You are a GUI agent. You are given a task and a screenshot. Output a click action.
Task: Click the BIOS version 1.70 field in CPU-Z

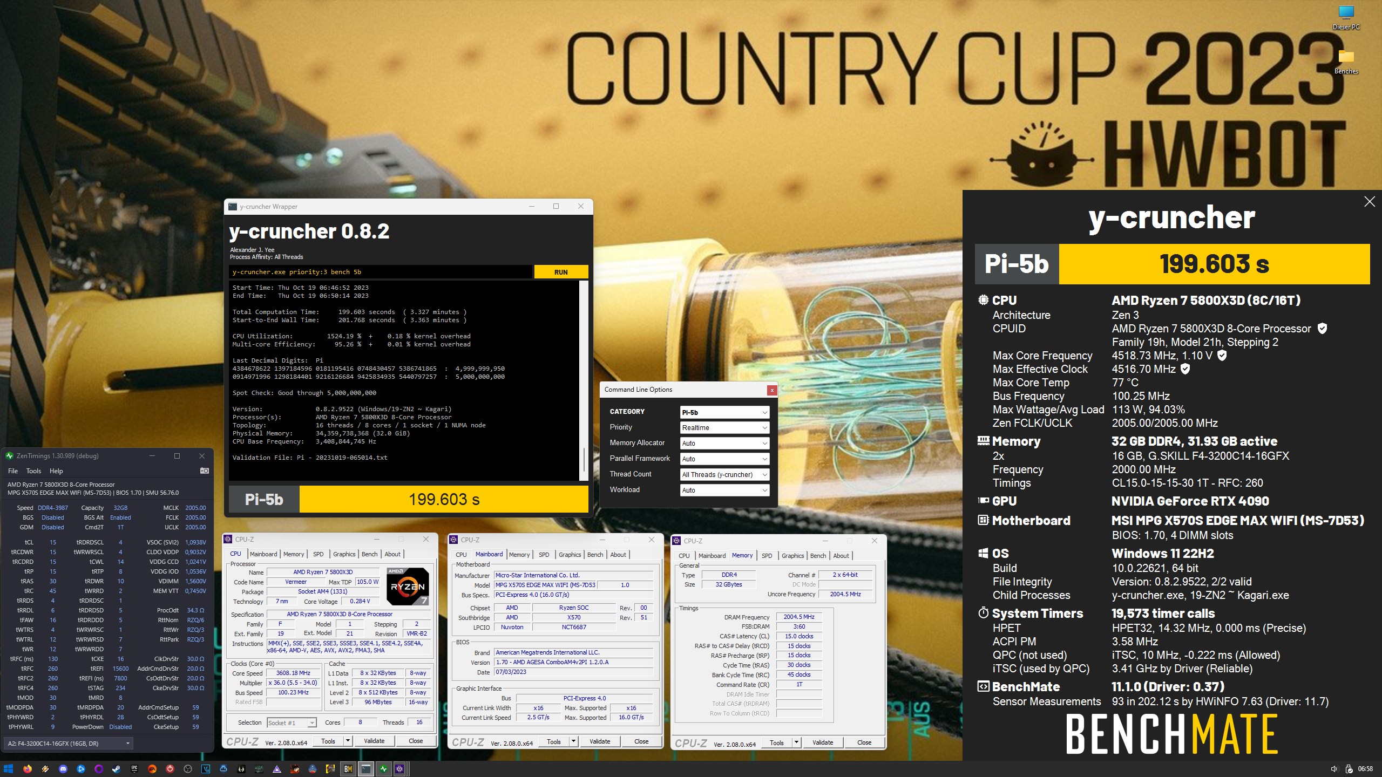coord(574,662)
